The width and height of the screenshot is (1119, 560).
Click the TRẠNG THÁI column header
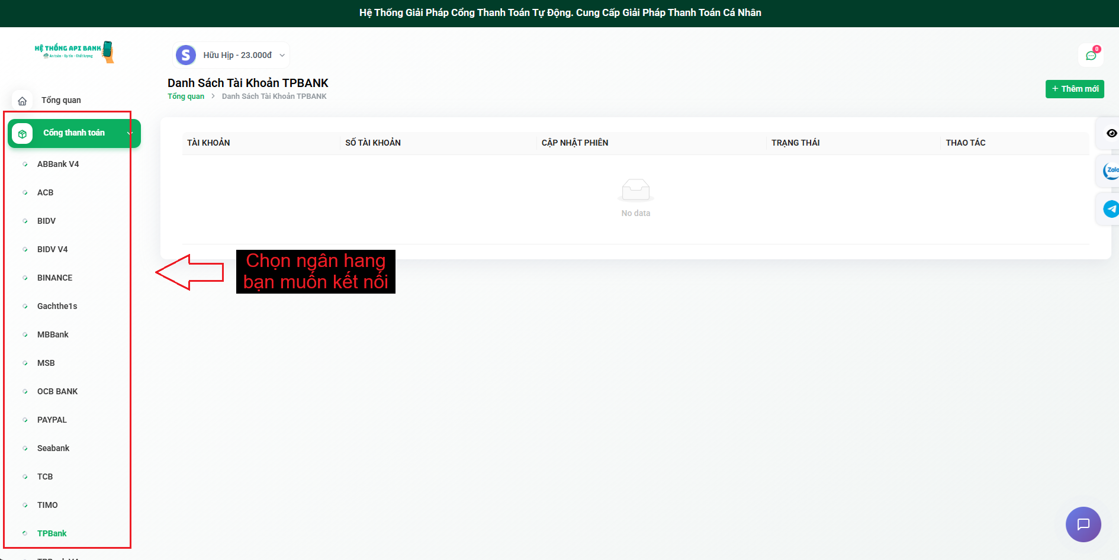click(795, 143)
